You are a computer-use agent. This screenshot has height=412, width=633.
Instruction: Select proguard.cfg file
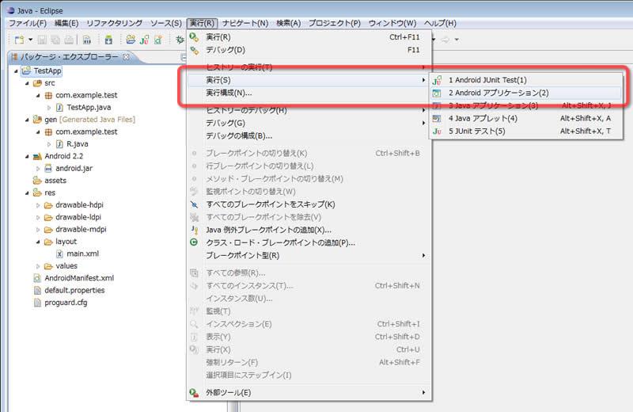[x=66, y=303]
